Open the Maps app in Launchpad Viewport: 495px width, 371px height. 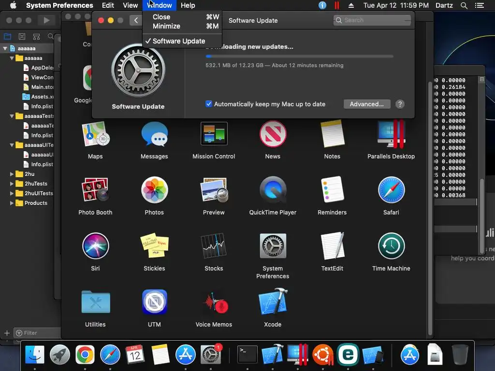coord(95,134)
